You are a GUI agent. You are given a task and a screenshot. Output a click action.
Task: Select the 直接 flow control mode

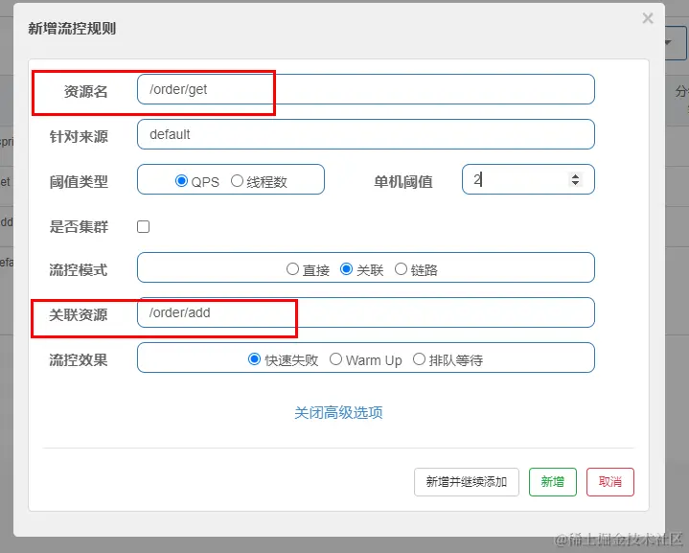tap(292, 268)
